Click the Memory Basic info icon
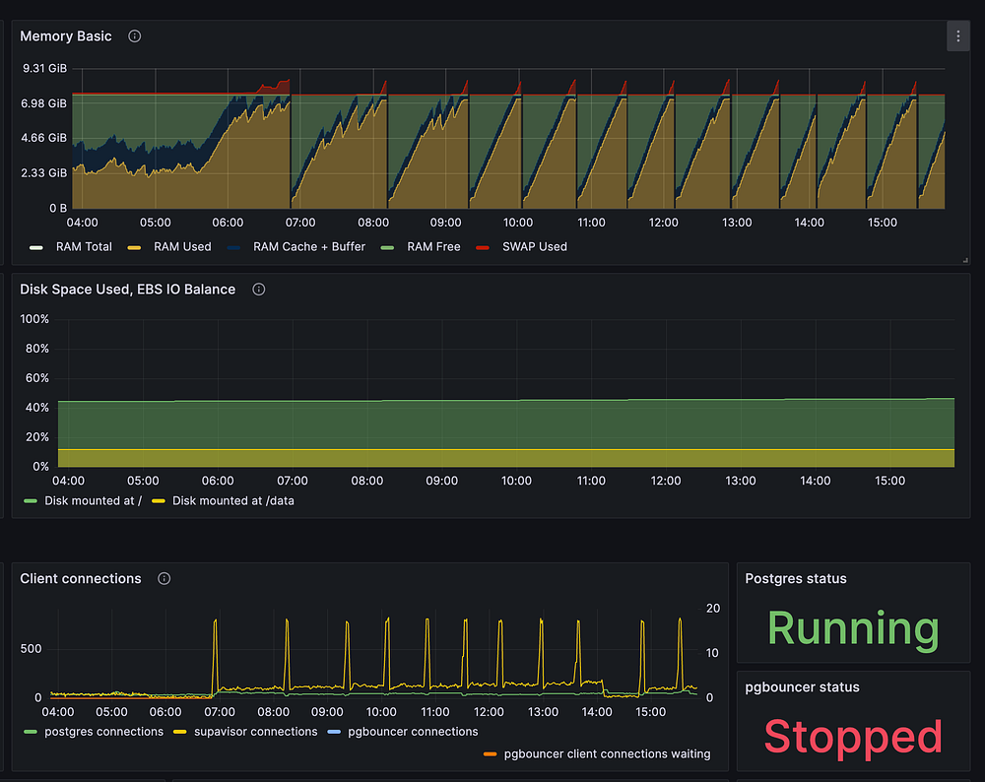The width and height of the screenshot is (985, 782). [x=135, y=36]
